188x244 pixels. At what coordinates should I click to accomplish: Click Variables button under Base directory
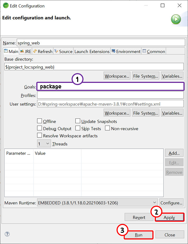click(x=172, y=76)
